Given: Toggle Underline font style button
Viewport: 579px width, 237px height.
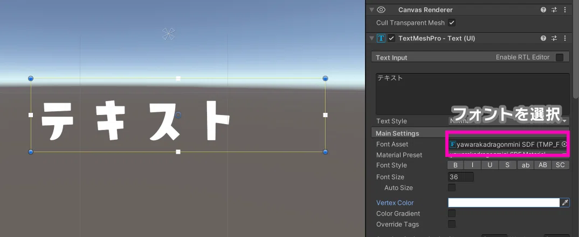Looking at the screenshot, I should [490, 166].
